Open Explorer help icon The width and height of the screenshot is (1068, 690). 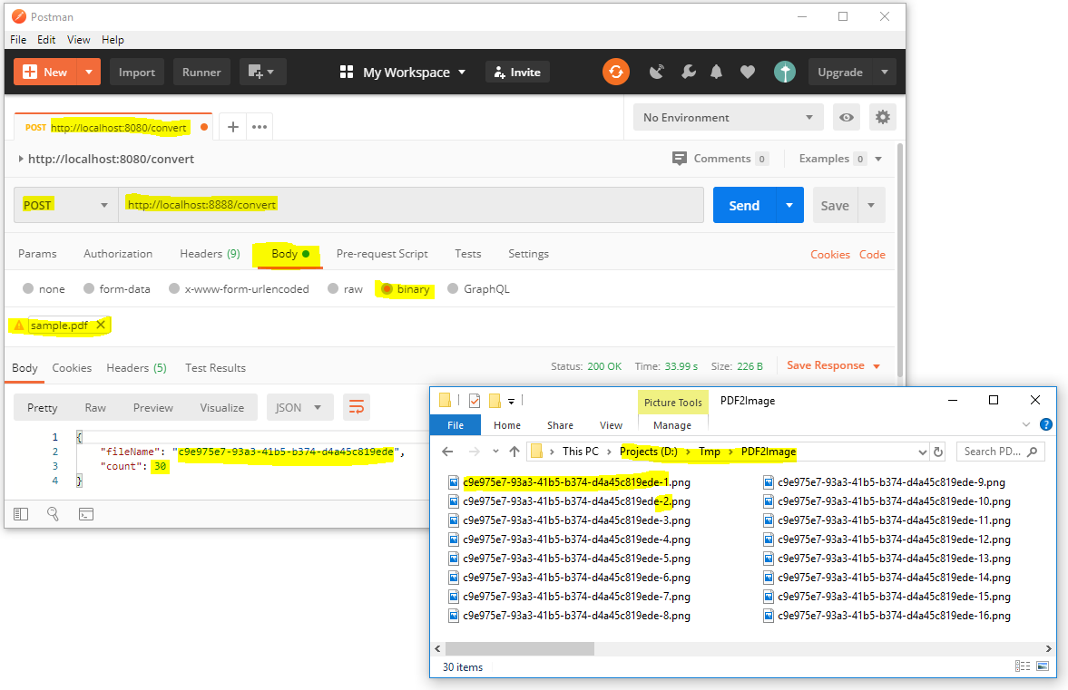(1046, 424)
